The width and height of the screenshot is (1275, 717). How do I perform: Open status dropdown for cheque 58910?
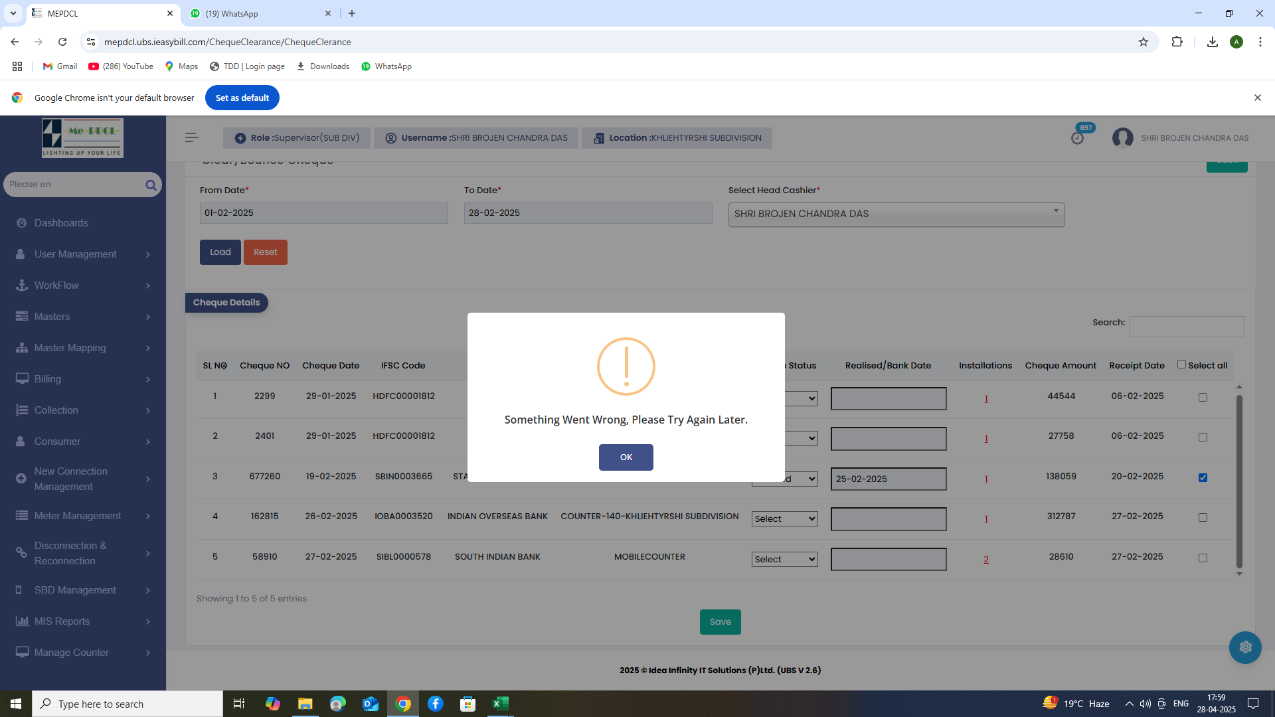pos(784,560)
